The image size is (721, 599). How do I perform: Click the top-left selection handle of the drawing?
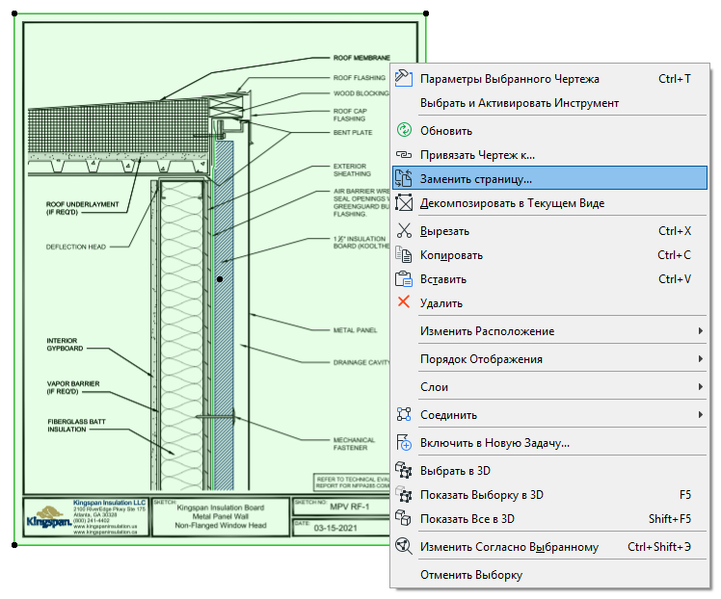(x=15, y=14)
